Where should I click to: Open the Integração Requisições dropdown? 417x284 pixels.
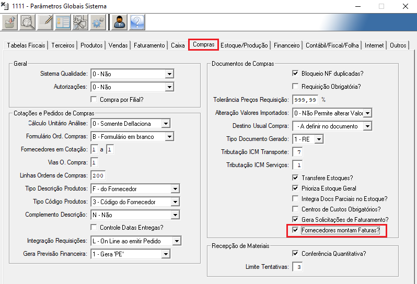pos(177,241)
